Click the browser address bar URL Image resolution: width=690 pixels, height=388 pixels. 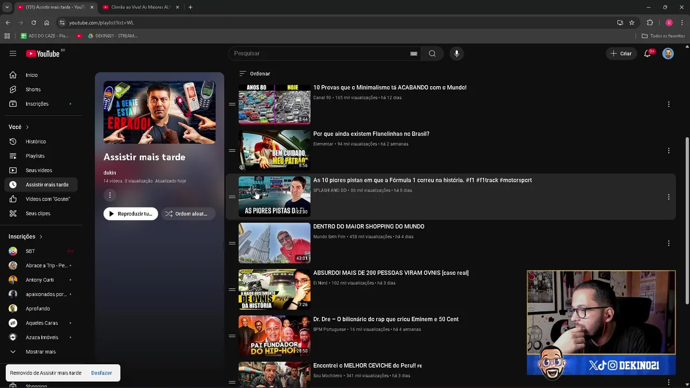(101, 23)
